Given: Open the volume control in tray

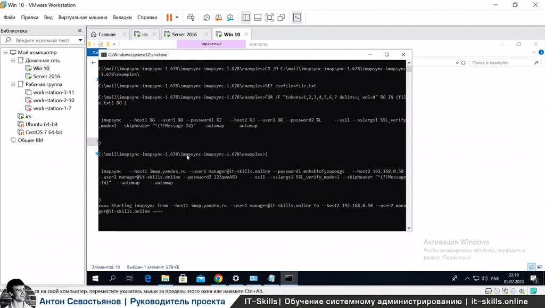Looking at the screenshot, I should (x=484, y=278).
